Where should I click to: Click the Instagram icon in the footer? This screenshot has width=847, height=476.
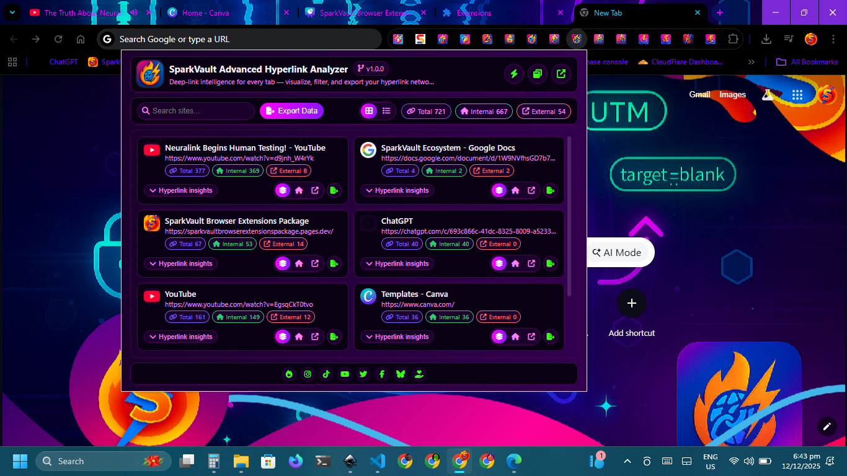click(308, 374)
